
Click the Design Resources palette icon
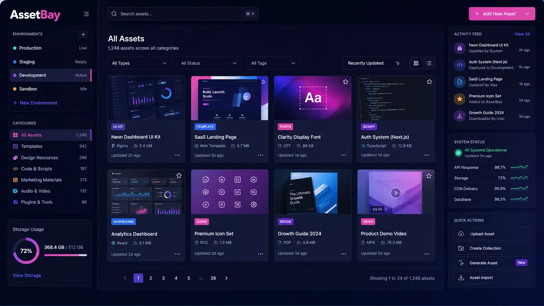15,158
